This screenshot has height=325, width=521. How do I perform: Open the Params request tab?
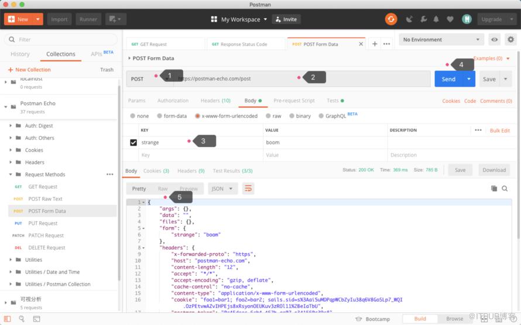136,101
